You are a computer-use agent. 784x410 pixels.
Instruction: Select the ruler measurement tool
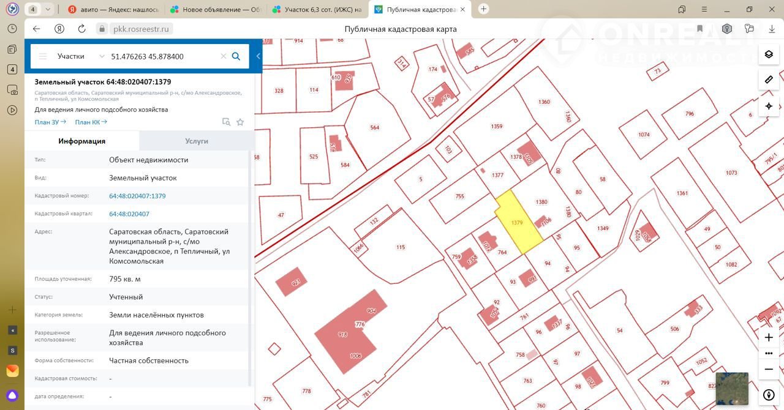tap(769, 80)
